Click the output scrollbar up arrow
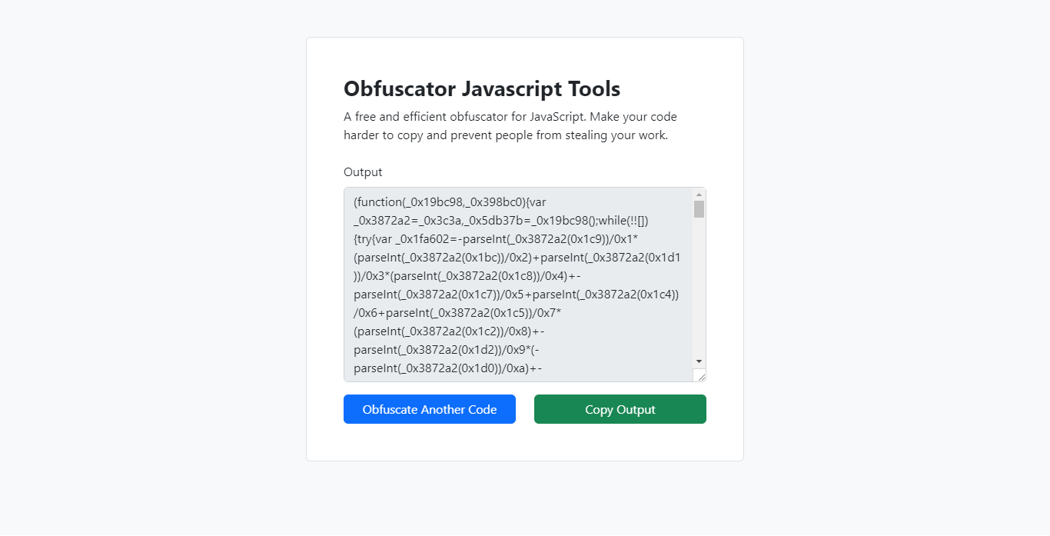Image resolution: width=1050 pixels, height=536 pixels. click(699, 195)
